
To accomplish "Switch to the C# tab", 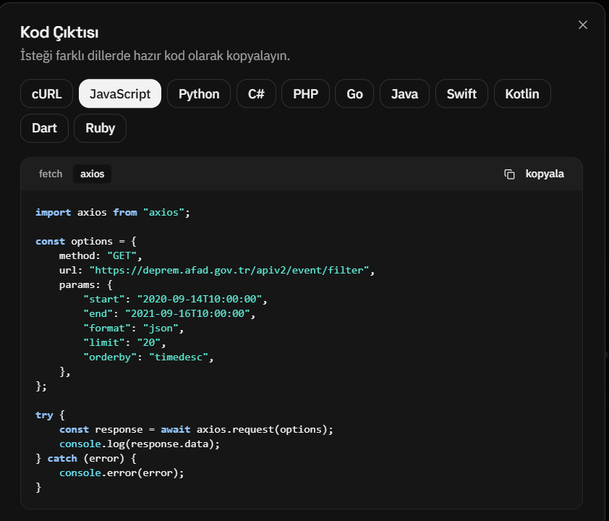I will tap(256, 93).
